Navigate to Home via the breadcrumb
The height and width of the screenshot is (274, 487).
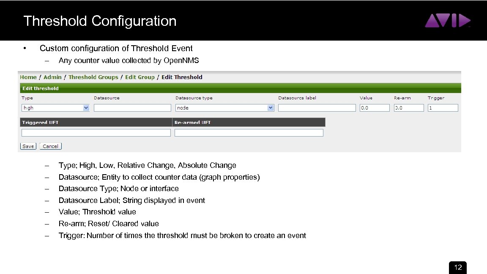(x=28, y=77)
